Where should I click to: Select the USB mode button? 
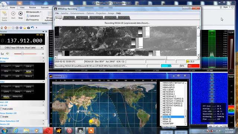[17, 76]
